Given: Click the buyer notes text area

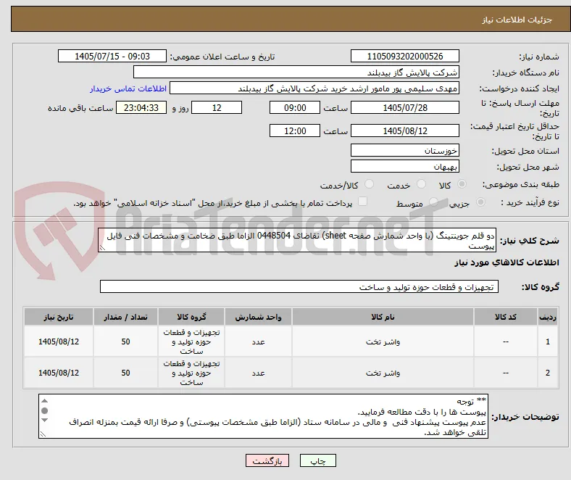Looking at the screenshot, I should click(263, 416).
